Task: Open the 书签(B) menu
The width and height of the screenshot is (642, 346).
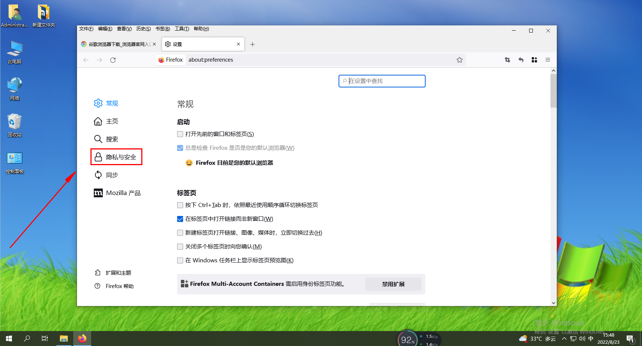Action: pos(163,29)
